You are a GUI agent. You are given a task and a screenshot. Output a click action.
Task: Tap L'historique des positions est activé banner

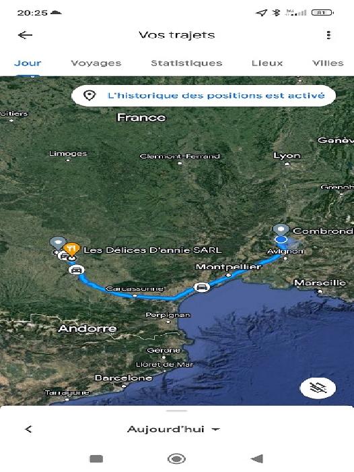click(x=203, y=96)
